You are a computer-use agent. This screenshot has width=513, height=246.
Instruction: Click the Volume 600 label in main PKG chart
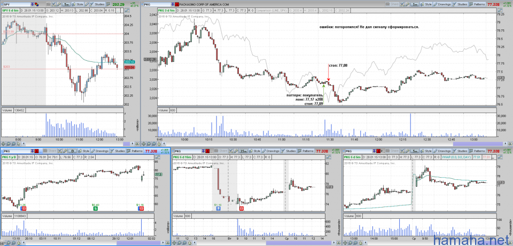(167, 110)
